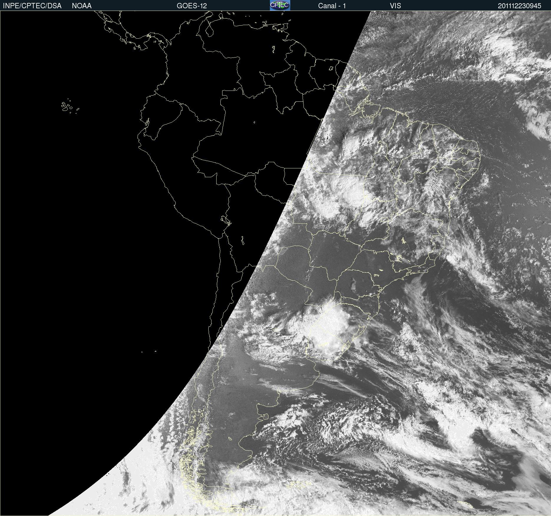The image size is (551, 516).
Task: Select the VIS channel label
Action: point(395,6)
